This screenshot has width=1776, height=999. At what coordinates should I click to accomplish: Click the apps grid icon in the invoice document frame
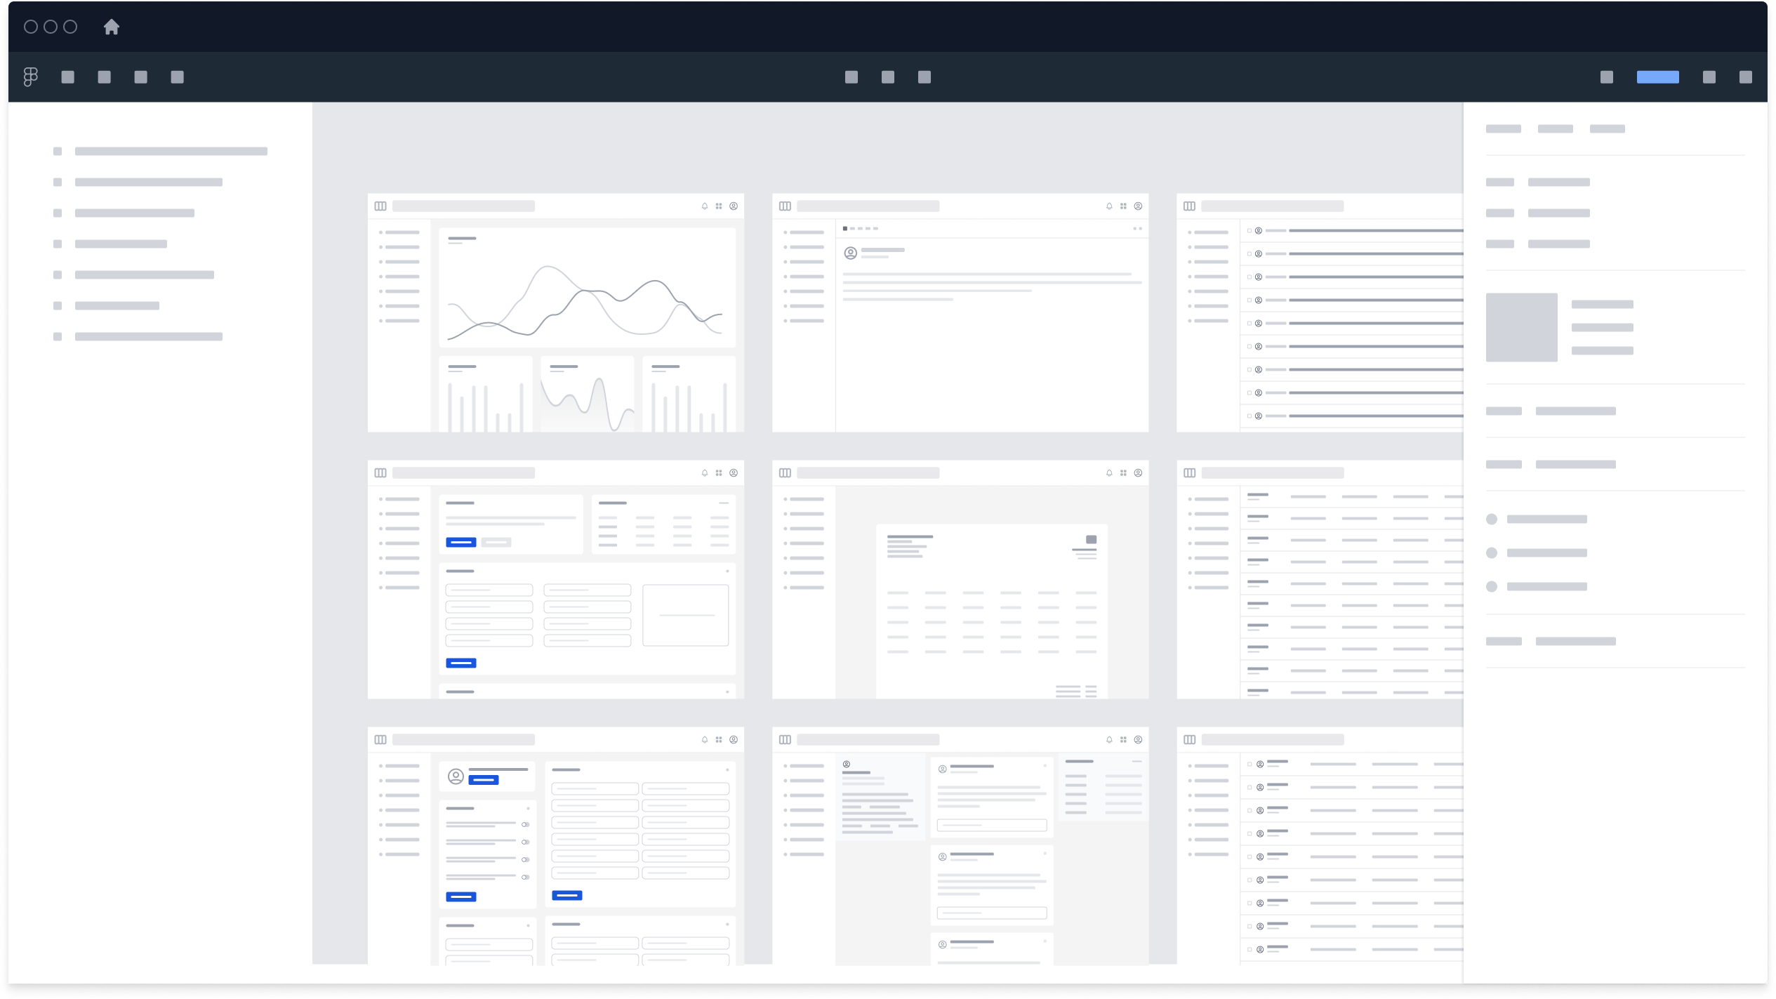pyautogui.click(x=1123, y=473)
